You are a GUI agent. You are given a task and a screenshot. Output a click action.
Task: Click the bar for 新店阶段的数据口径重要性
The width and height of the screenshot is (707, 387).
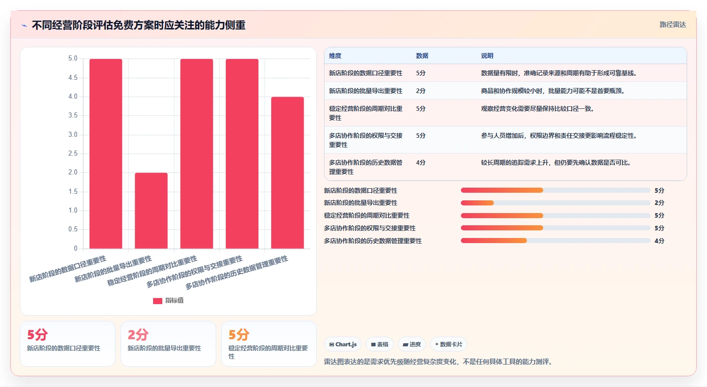pyautogui.click(x=106, y=154)
